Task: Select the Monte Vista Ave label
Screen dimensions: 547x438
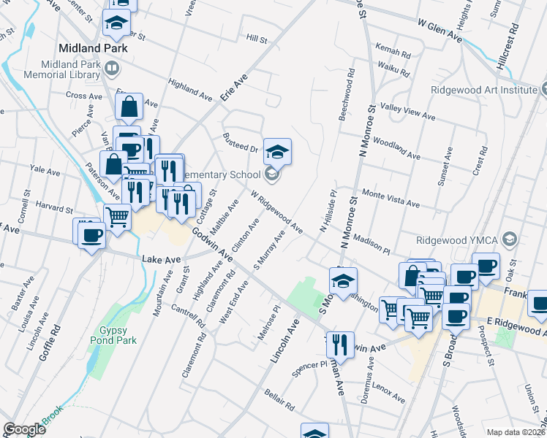Action: 391,198
